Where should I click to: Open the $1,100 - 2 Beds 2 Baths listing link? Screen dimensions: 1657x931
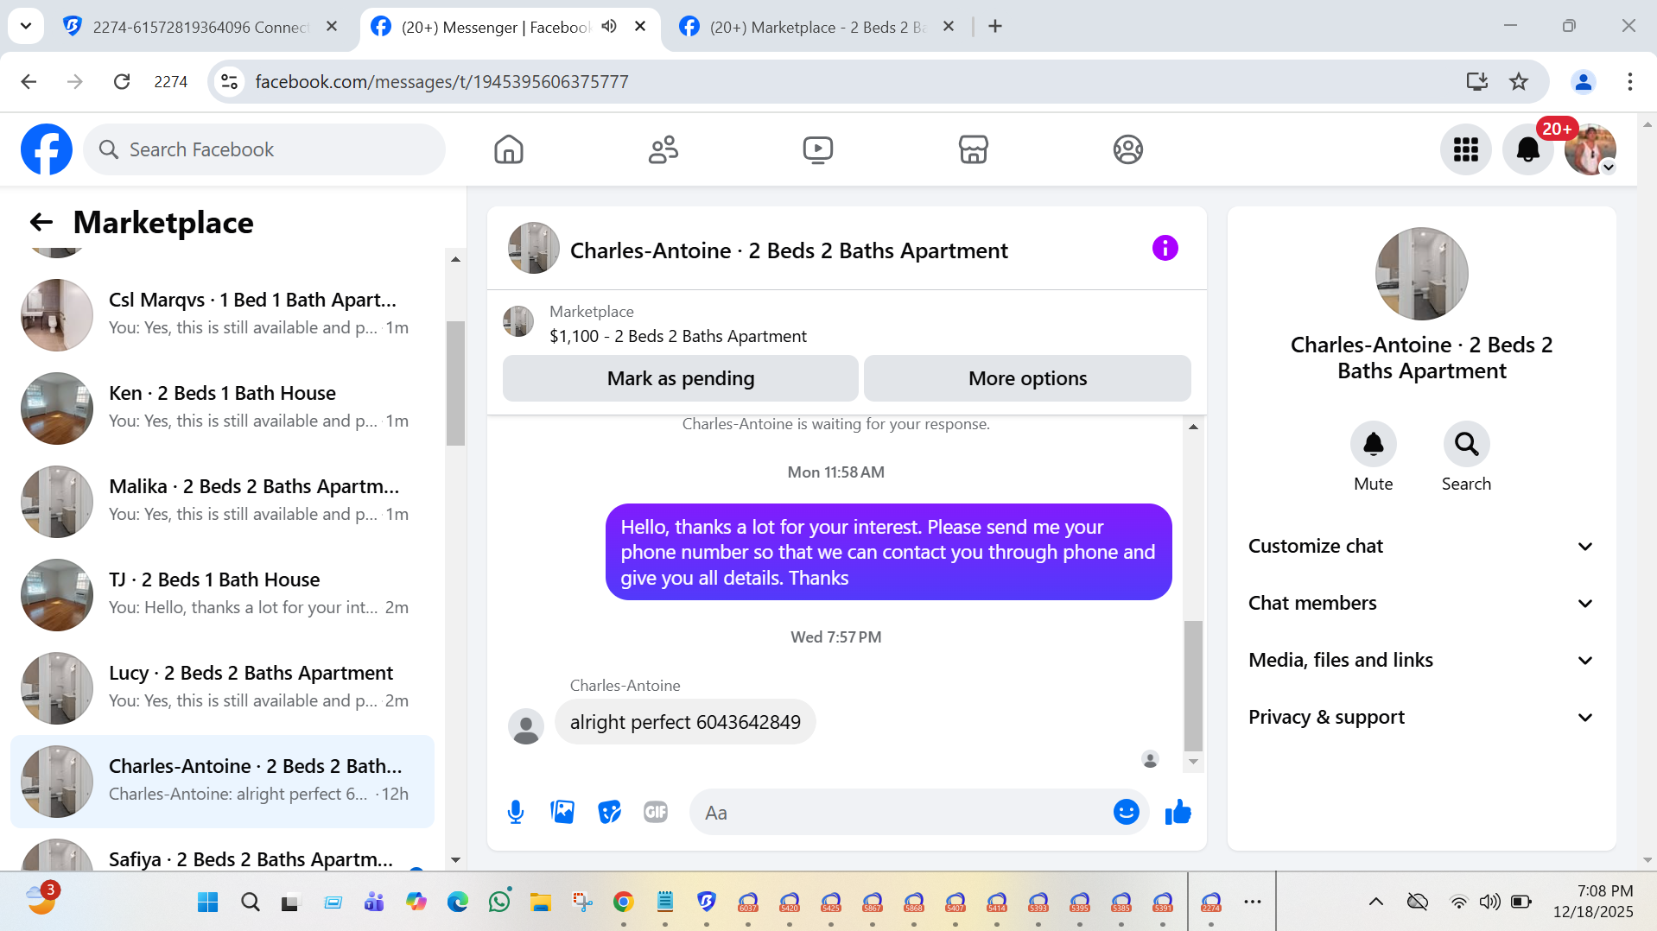[678, 336]
